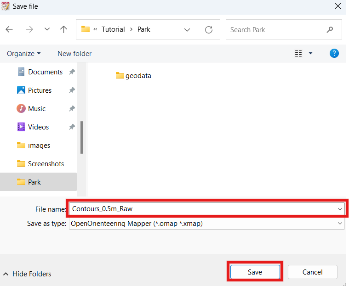Click the search magnifier icon
Image resolution: width=349 pixels, height=286 pixels.
pyautogui.click(x=330, y=29)
